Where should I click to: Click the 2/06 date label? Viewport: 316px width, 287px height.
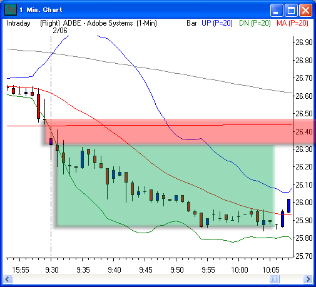(60, 31)
